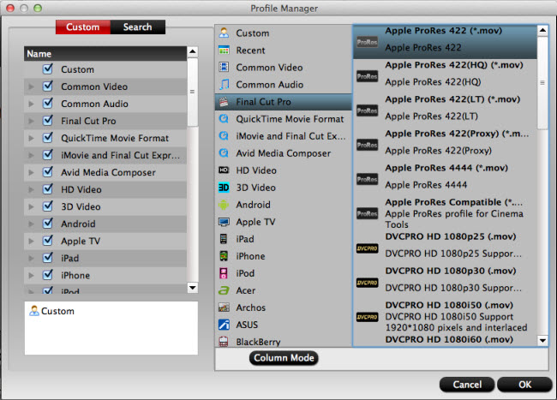The width and height of the screenshot is (557, 400).
Task: Click DVCPRO icon for DVCPRO HD 1080i50
Action: [x=368, y=317]
